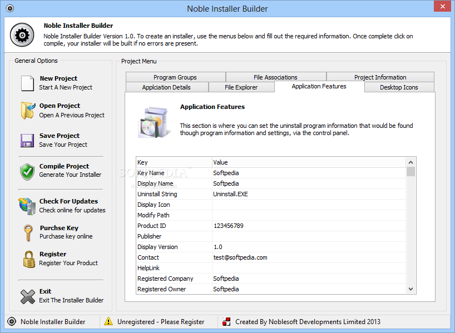Image resolution: width=455 pixels, height=333 pixels.
Task: Open the Project Information tab
Action: click(x=380, y=77)
